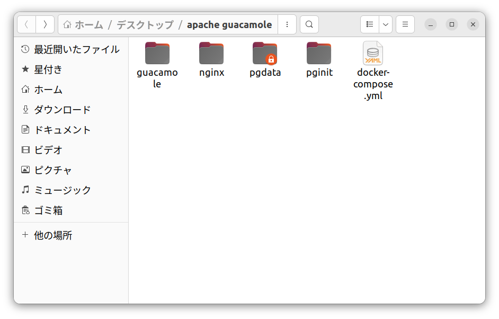Open ドキュメント in the sidebar
The height and width of the screenshot is (319, 499).
click(70, 130)
